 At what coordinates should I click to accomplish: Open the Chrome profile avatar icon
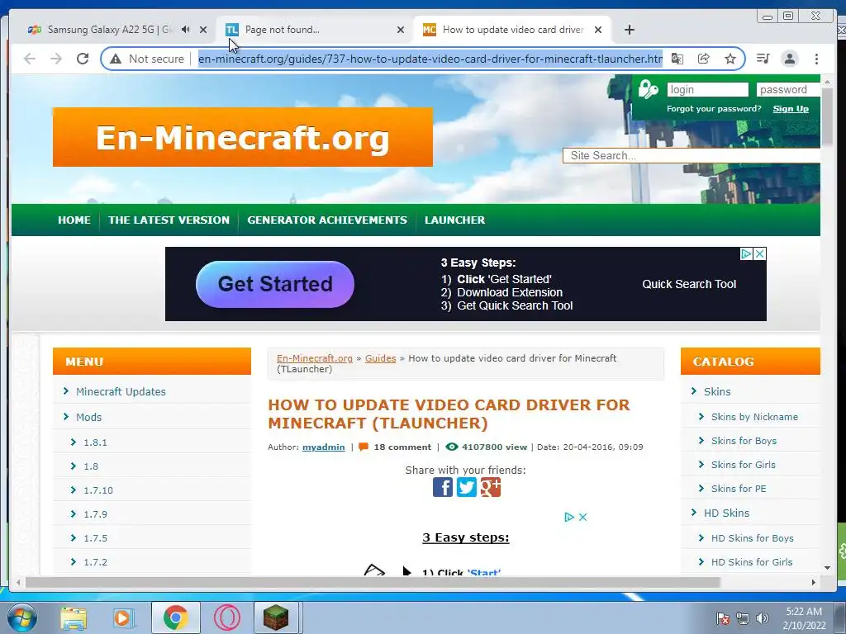coord(789,59)
